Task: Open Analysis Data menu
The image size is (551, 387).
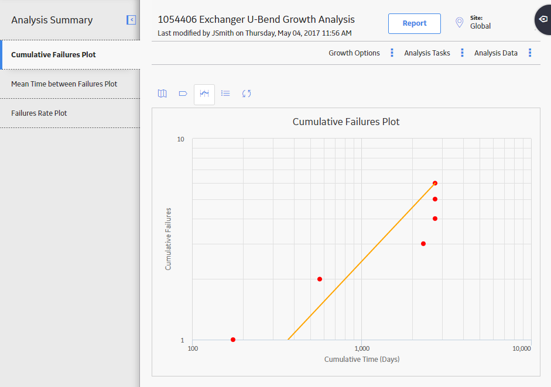Action: [x=496, y=53]
